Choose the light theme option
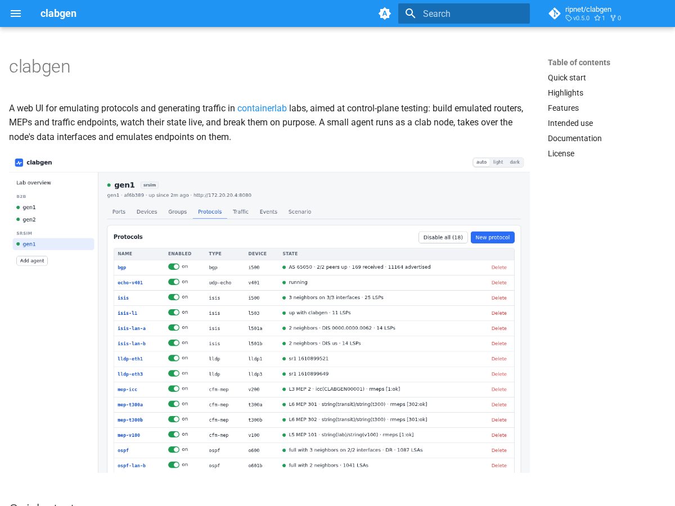 (x=498, y=162)
